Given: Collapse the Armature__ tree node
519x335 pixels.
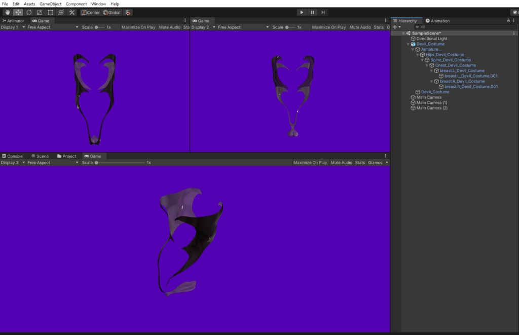Looking at the screenshot, I should click(x=413, y=49).
